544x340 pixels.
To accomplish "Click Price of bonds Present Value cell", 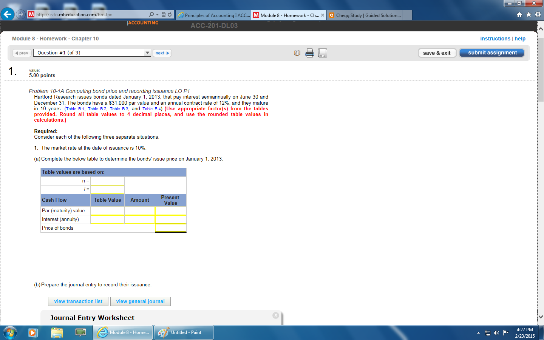I will tap(171, 228).
